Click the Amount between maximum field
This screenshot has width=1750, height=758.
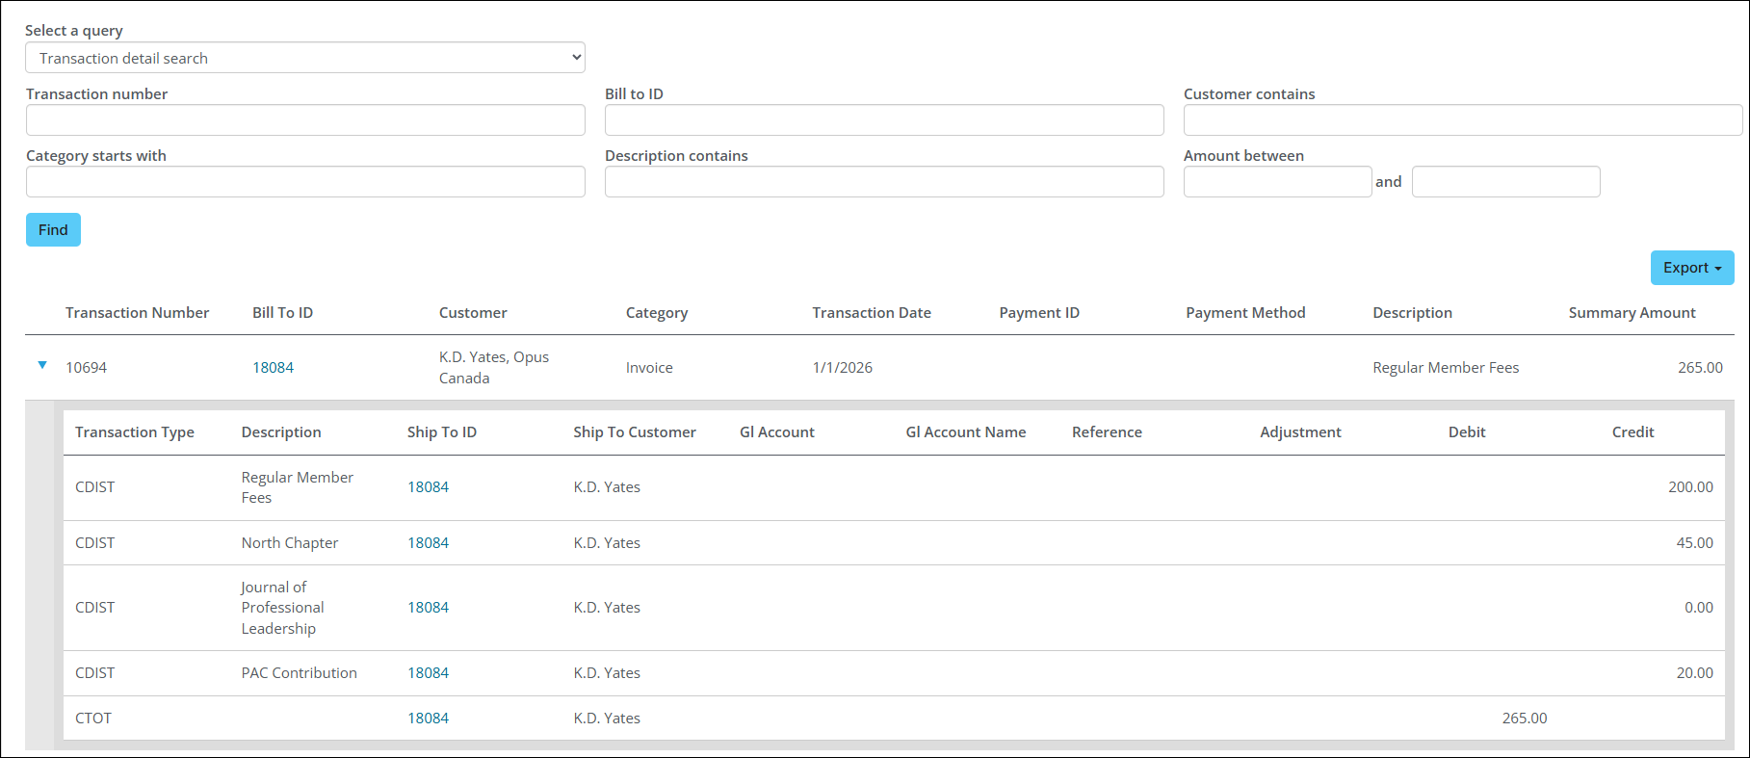(1505, 182)
